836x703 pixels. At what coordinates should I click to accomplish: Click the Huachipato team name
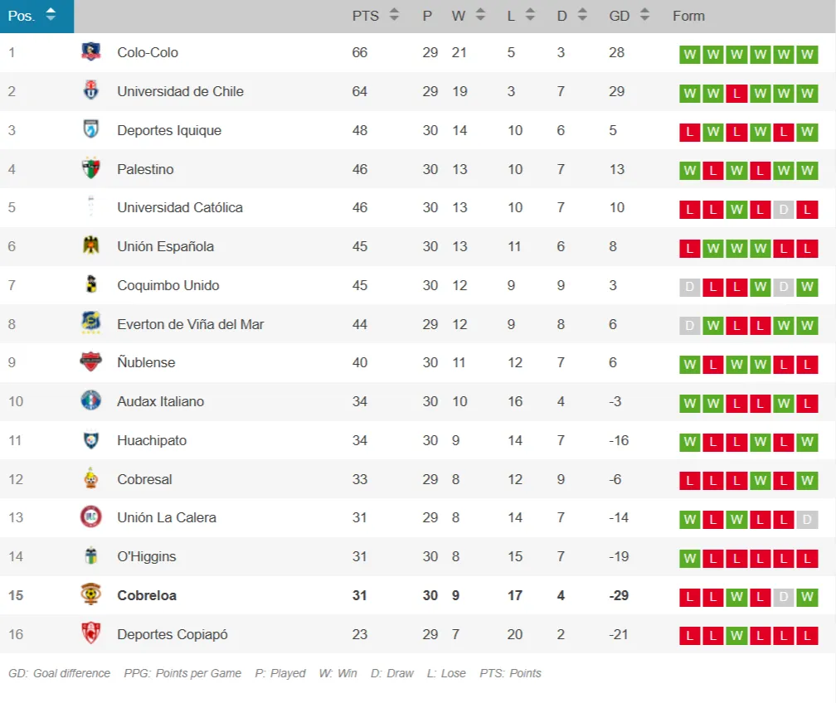(x=152, y=440)
